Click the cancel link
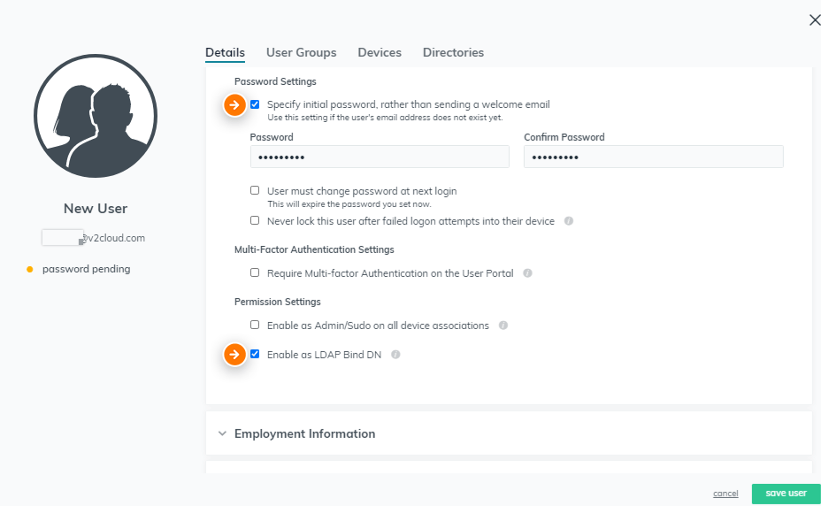 (x=725, y=494)
